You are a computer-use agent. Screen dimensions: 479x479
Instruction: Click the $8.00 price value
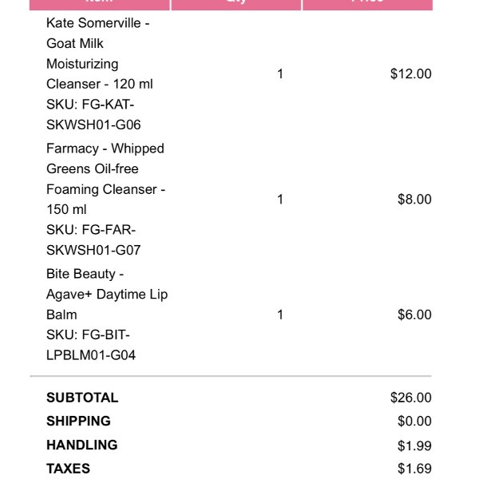click(414, 199)
